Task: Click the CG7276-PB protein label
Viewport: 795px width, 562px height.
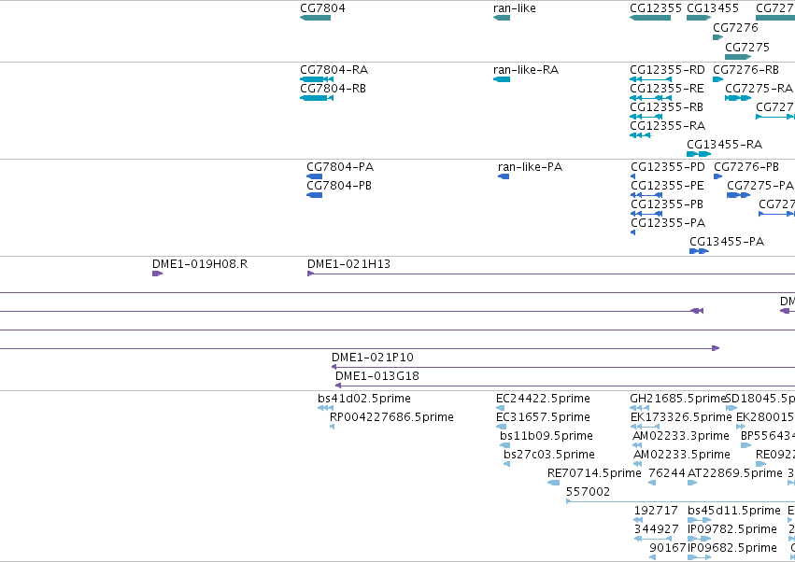Action: point(746,167)
